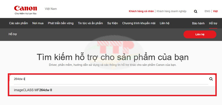Select the imageCLASS MF264dw II suggestion
The height and width of the screenshot is (105, 222).
click(x=112, y=90)
